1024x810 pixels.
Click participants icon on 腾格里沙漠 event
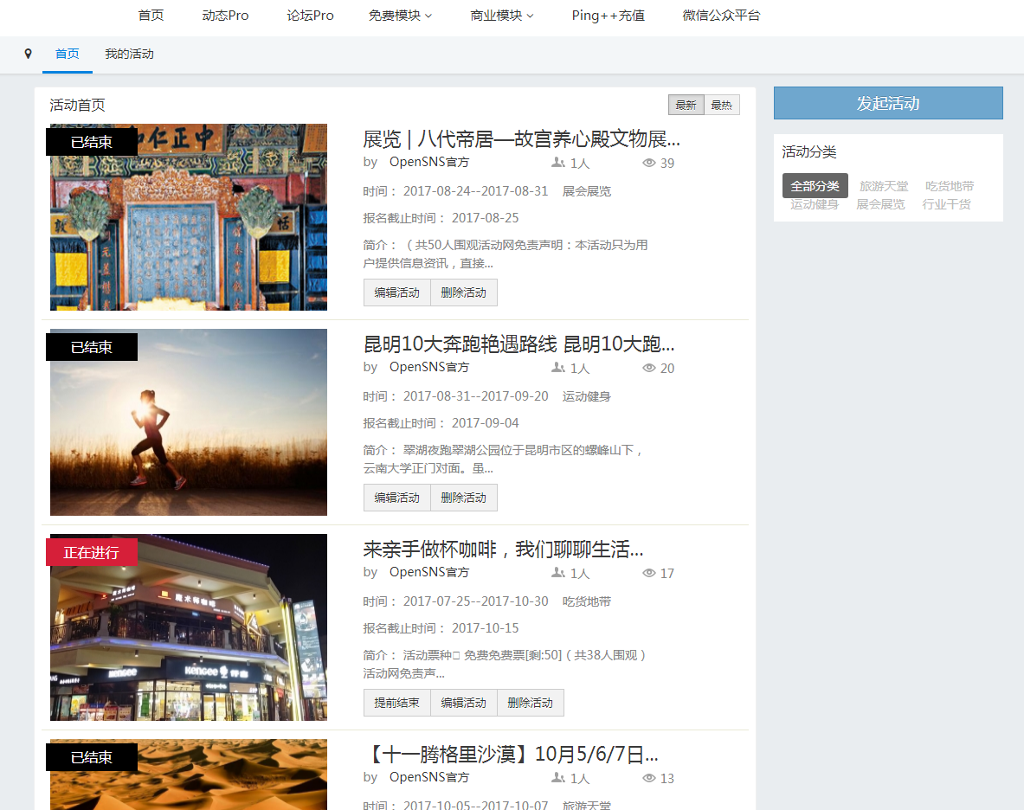point(558,777)
